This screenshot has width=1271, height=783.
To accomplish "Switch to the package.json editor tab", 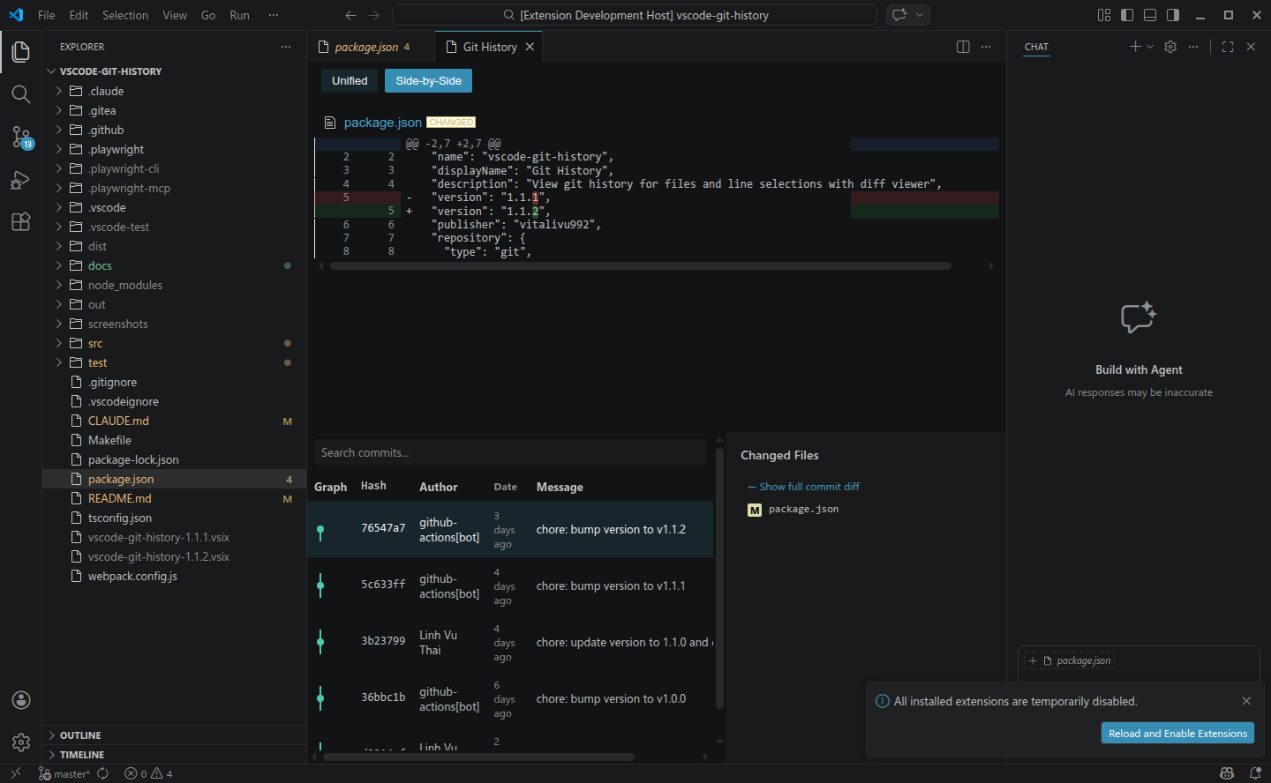I will 371,47.
